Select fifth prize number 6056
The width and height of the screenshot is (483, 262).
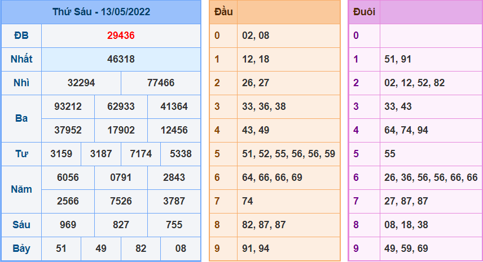(x=68, y=177)
